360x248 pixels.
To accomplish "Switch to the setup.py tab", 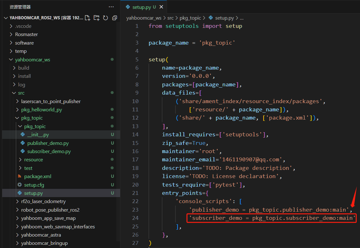I will click(141, 7).
